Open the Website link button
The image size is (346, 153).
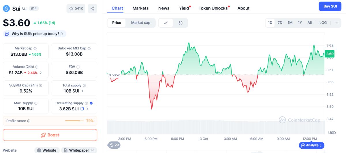tap(47, 150)
